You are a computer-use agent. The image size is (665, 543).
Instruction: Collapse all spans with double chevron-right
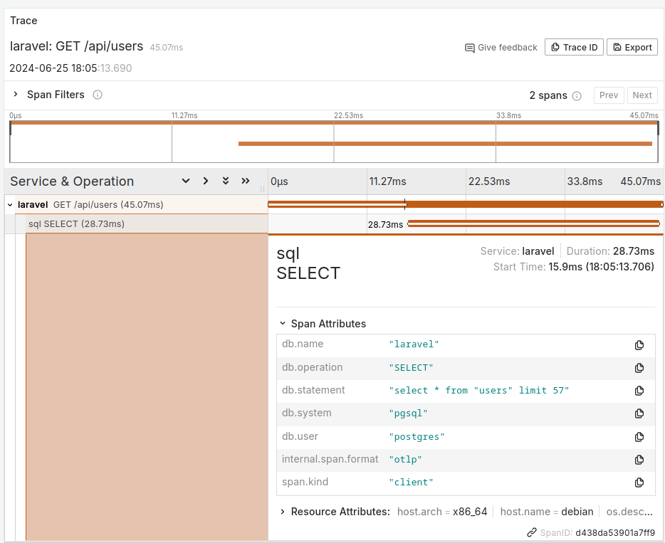tap(246, 181)
